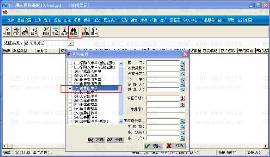Click main table scroll left arrow
The width and height of the screenshot is (270, 157).
click(x=4, y=146)
